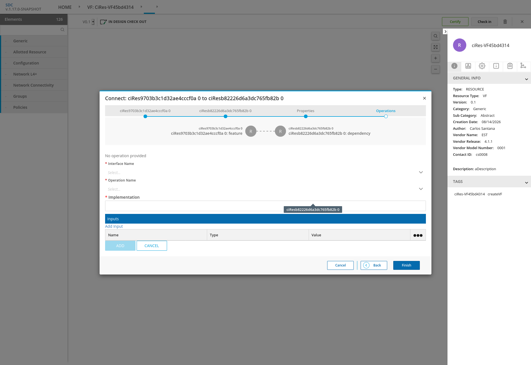Click the createVF tag

point(495,194)
